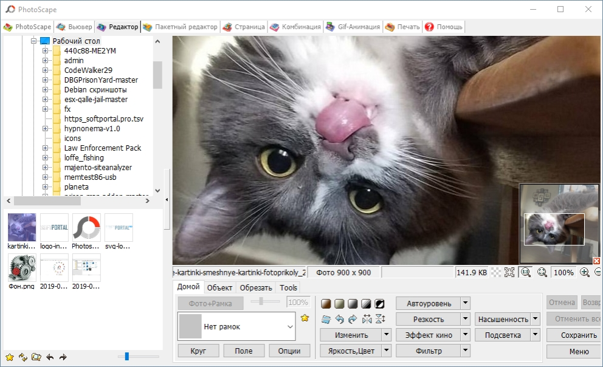Open dropdown arrow next to Автоуровень

point(465,303)
